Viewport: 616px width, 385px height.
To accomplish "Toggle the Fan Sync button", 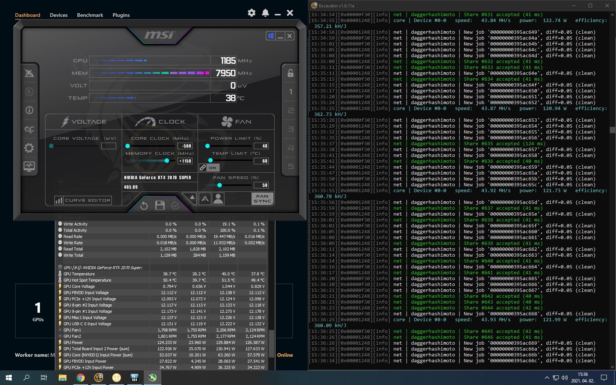I will coord(263,199).
